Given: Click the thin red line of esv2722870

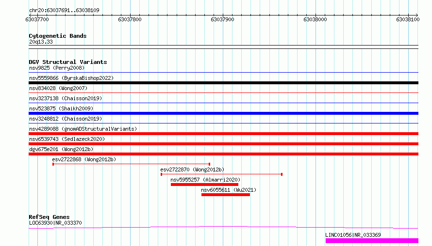Looking at the screenshot, I should 221,174.
